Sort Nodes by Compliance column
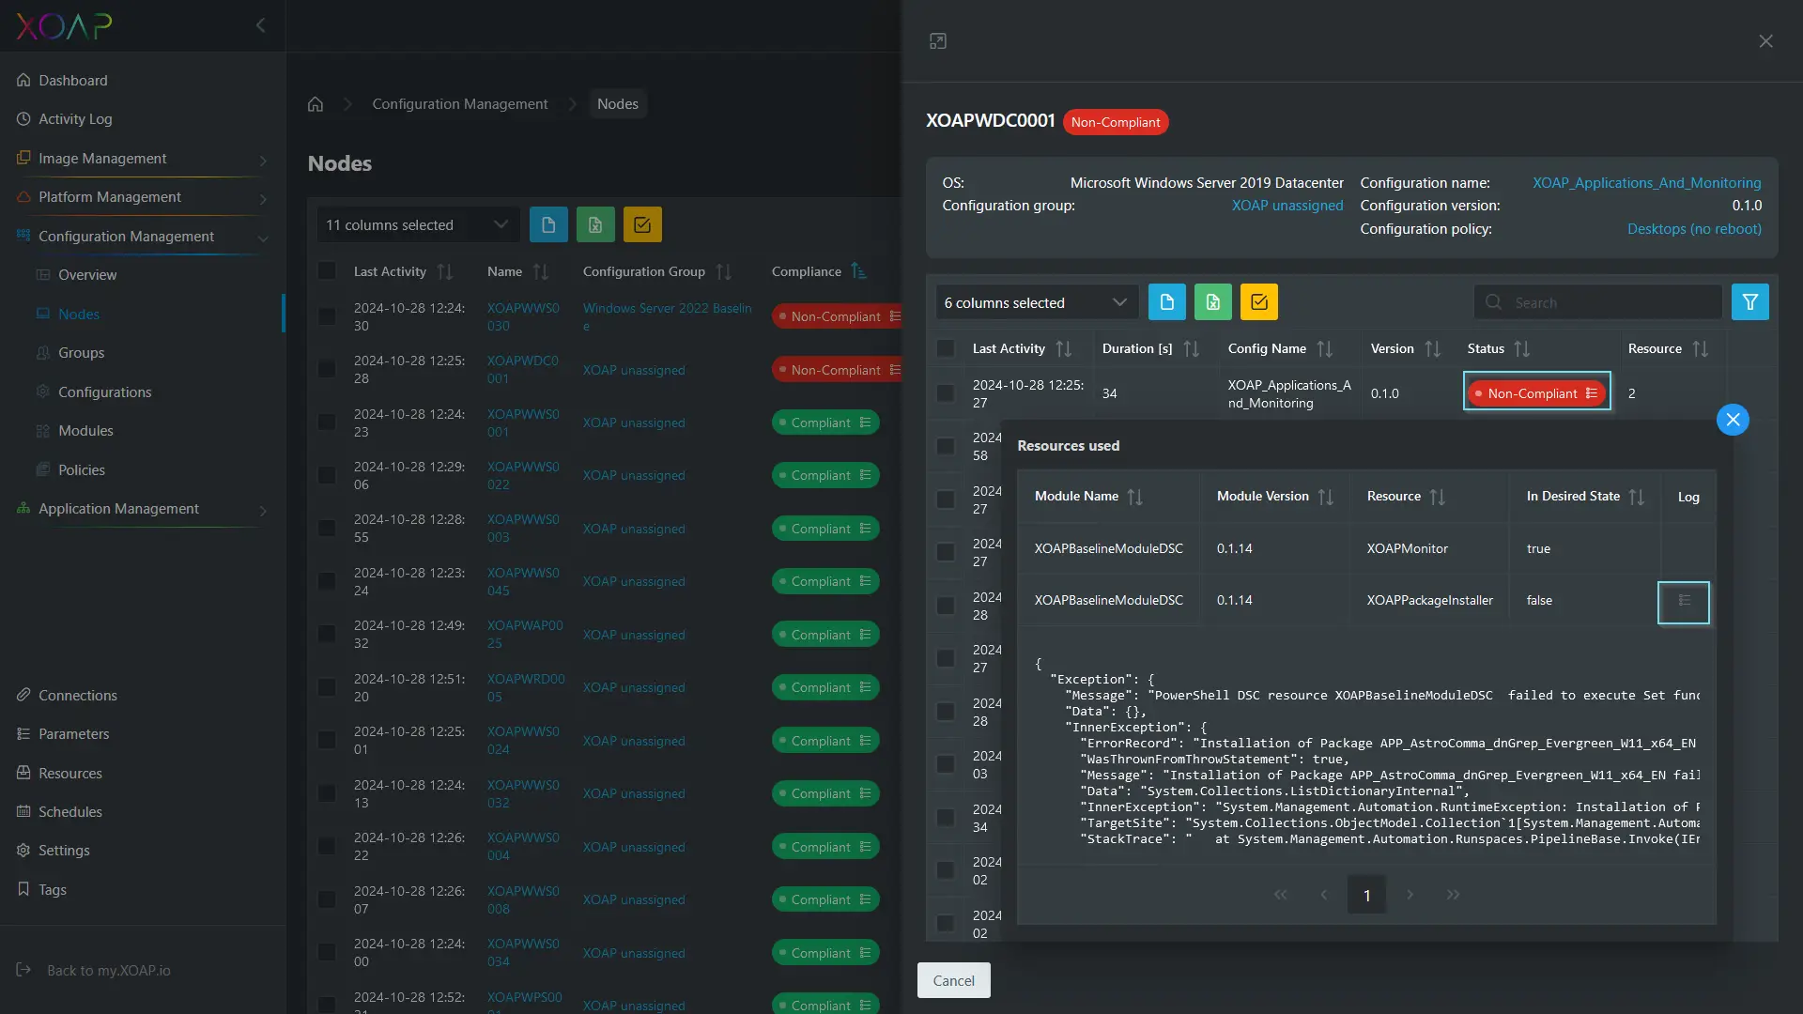 point(858,271)
